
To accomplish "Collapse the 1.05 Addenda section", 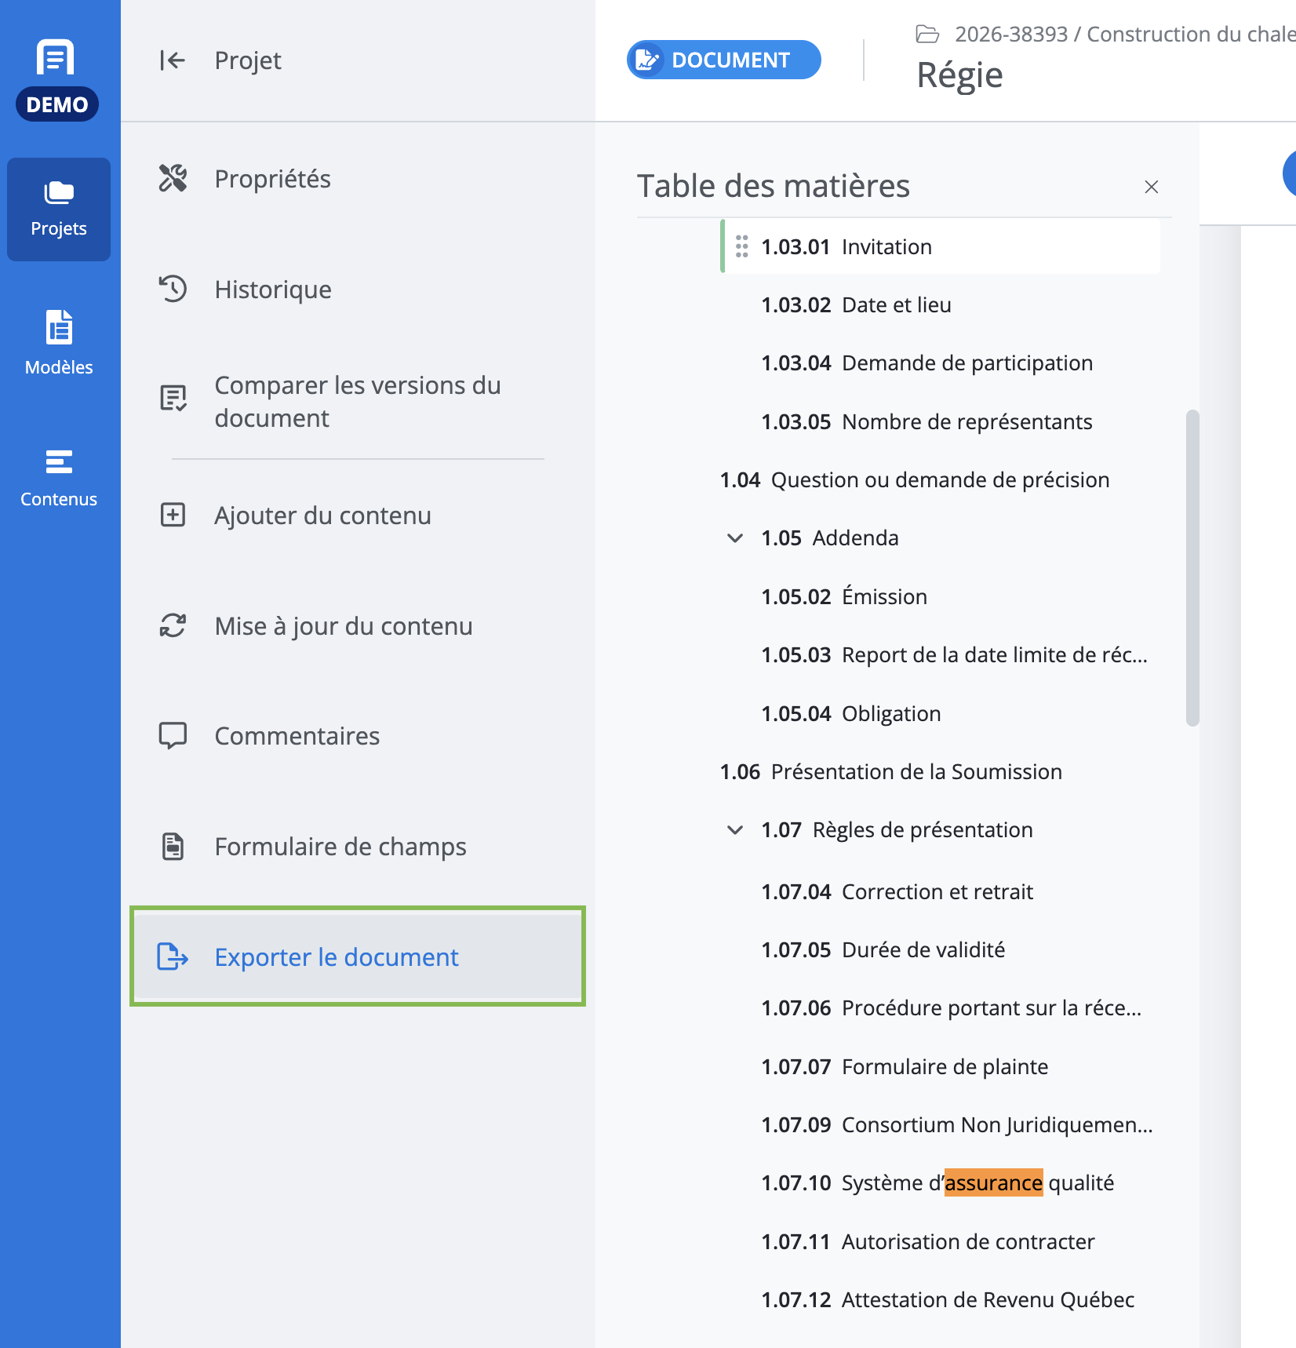I will (735, 538).
